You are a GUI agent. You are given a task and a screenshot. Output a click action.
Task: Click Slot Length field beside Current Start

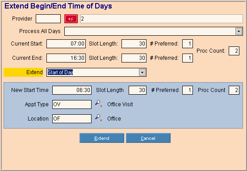pyautogui.click(x=134, y=44)
